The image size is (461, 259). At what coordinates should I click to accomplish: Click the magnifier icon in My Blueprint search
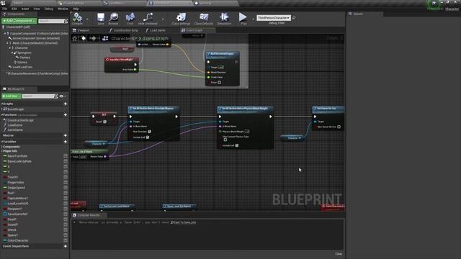[56, 96]
